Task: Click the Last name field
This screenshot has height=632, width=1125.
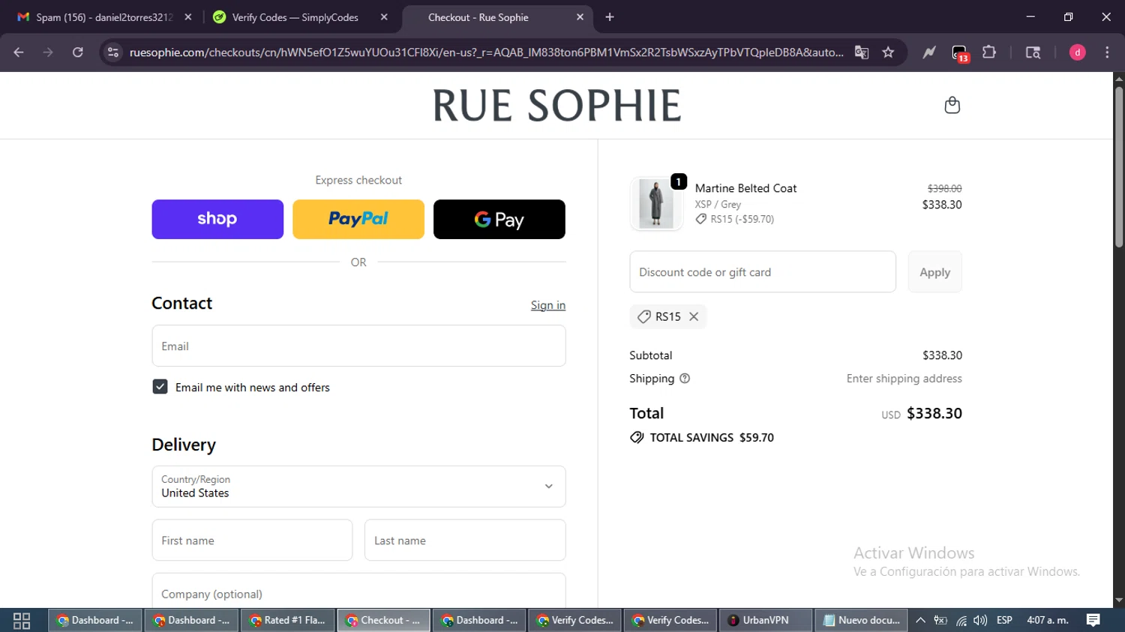Action: tap(465, 540)
